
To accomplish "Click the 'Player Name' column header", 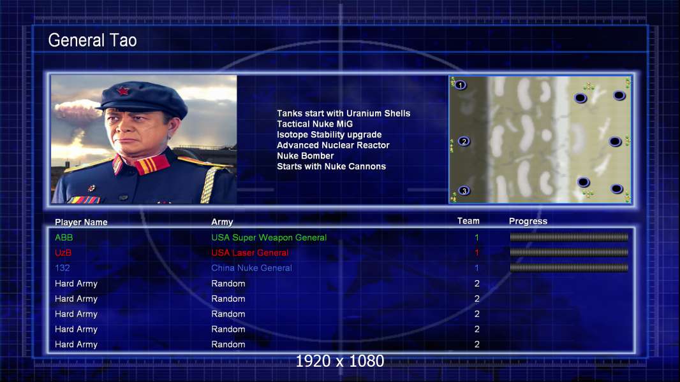I will tap(81, 222).
